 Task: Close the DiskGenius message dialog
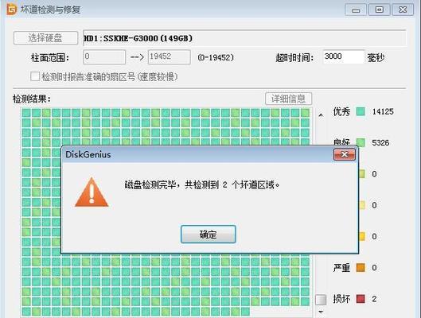coord(345,154)
